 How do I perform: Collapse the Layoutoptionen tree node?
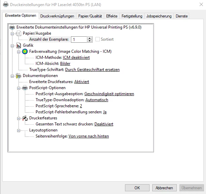pyautogui.click(x=19, y=131)
